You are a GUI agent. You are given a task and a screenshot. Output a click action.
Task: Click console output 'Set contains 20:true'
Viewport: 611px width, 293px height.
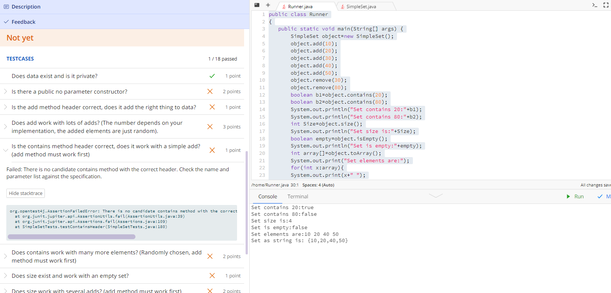click(282, 208)
